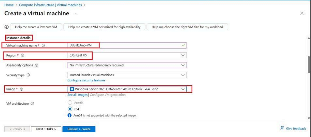
Task: Navigate to Home breadcrumb
Action: (9, 5)
